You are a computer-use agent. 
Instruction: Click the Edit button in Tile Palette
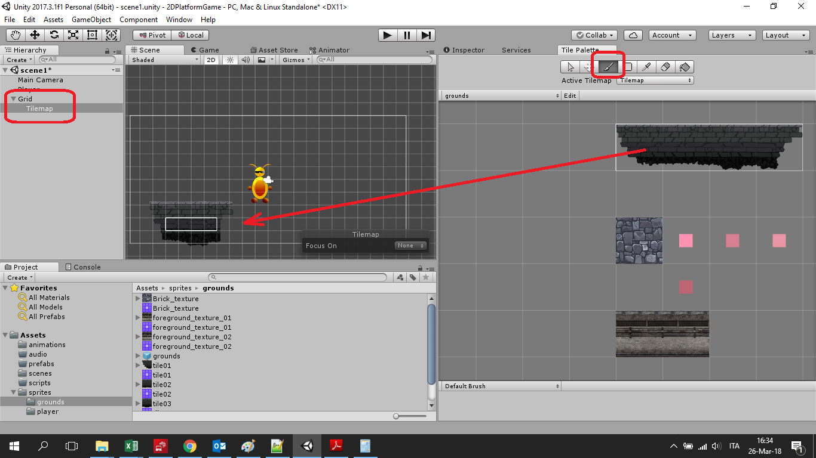570,95
